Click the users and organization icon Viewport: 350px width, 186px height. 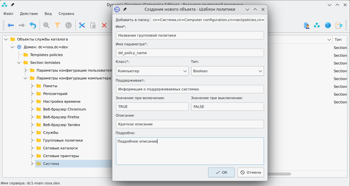(x=306, y=25)
